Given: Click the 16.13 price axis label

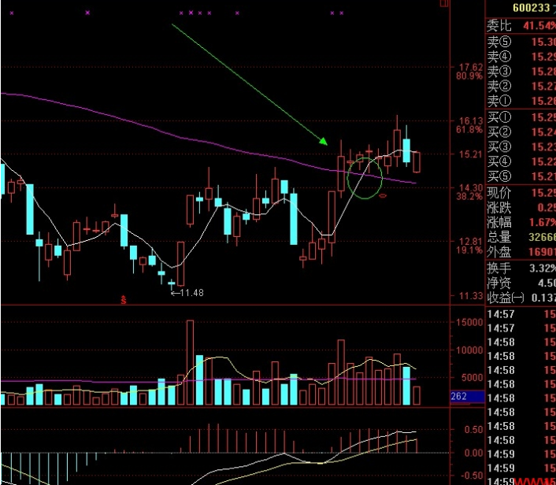Looking at the screenshot, I should [471, 121].
